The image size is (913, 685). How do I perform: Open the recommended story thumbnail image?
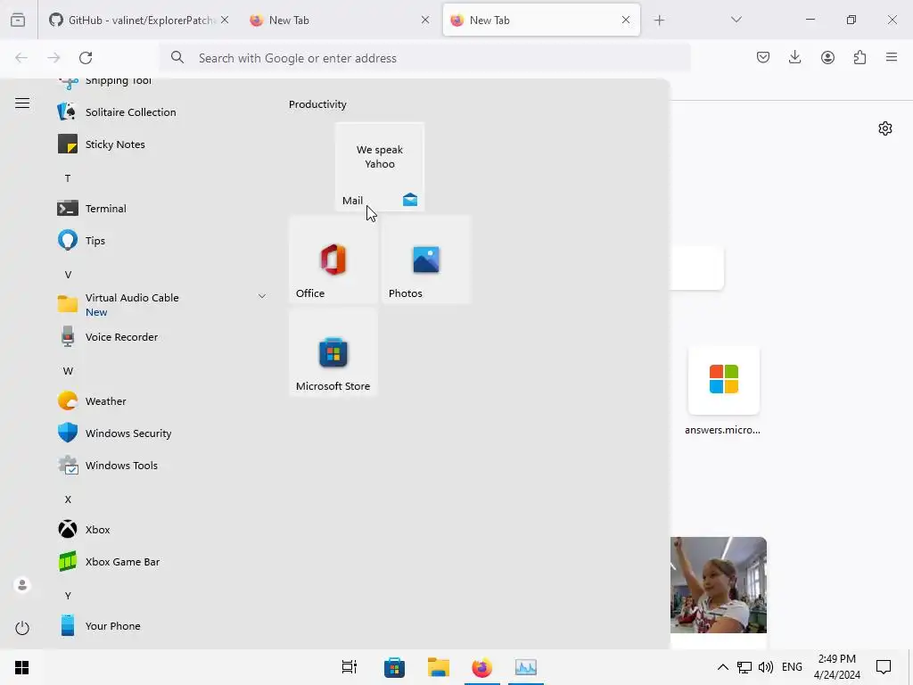(719, 585)
